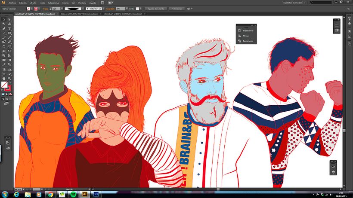Select the Scale tool

9,46
